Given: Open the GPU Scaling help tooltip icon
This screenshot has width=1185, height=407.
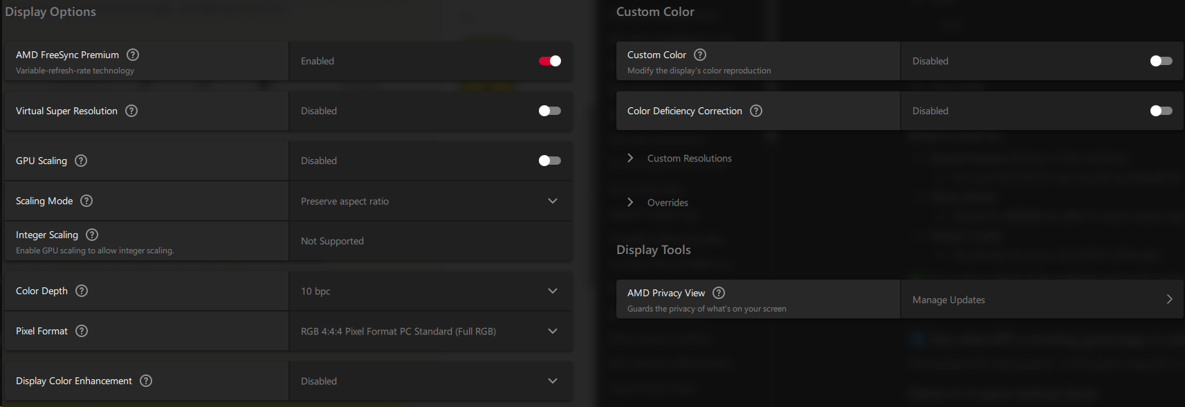Looking at the screenshot, I should coord(81,161).
